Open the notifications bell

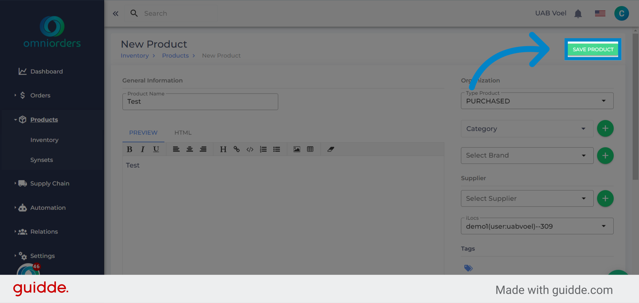tap(578, 13)
